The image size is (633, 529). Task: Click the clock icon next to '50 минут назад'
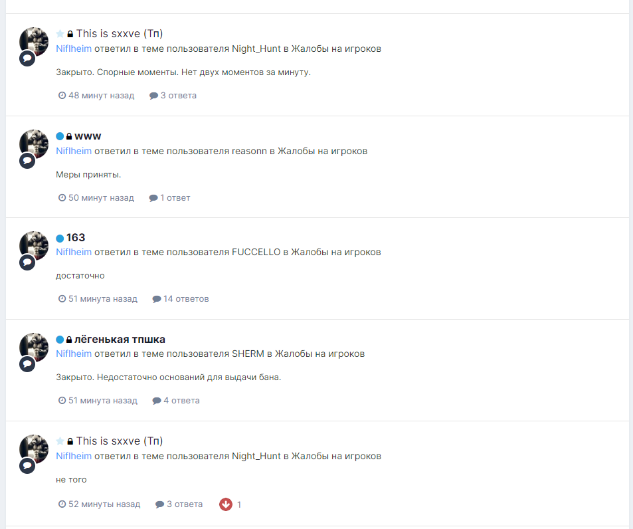pyautogui.click(x=62, y=197)
